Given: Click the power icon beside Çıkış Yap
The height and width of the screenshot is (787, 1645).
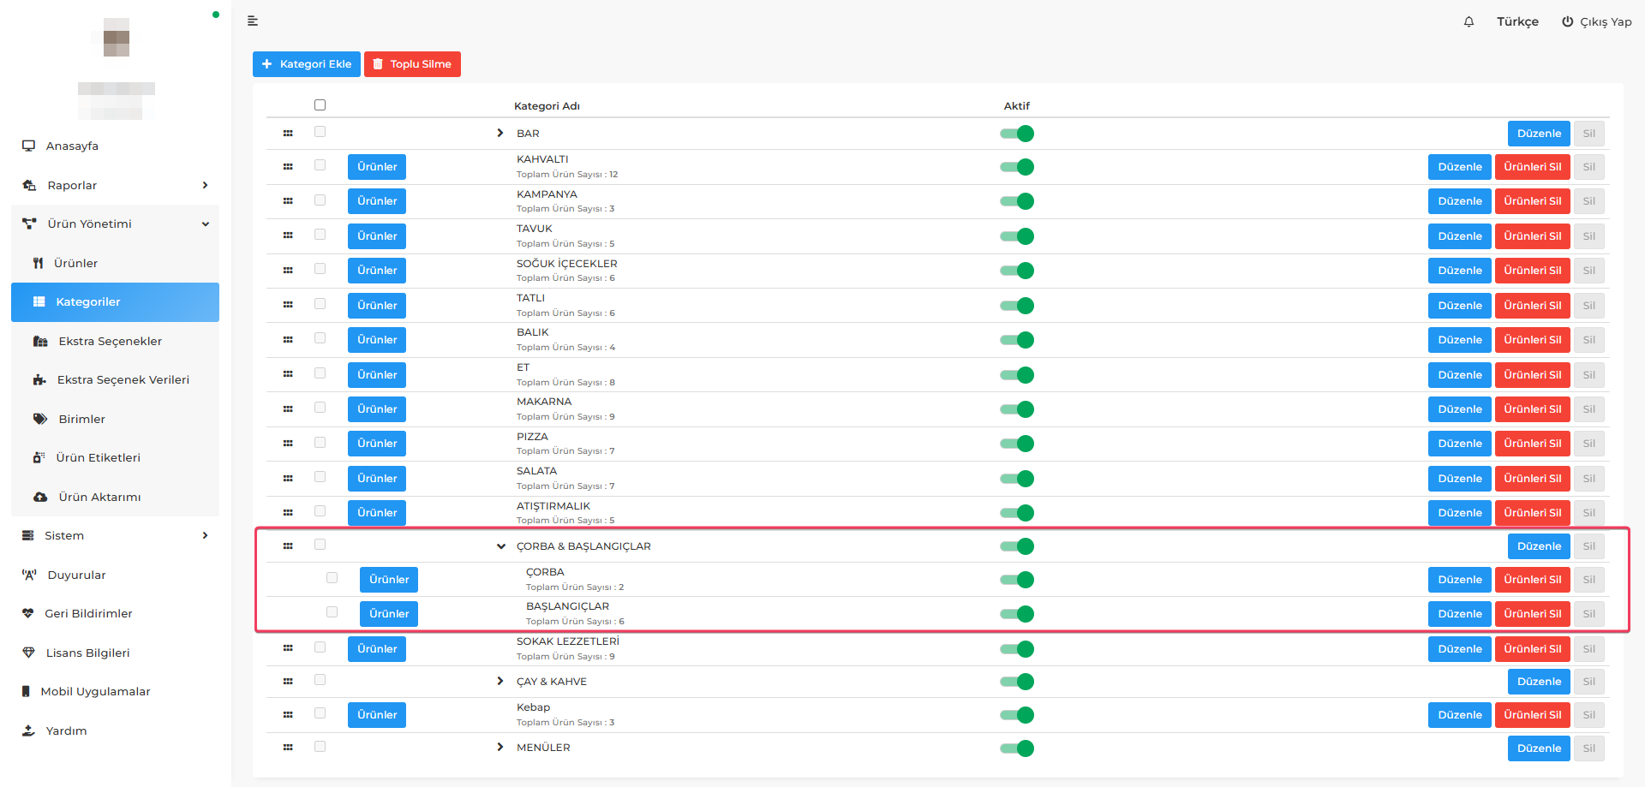Looking at the screenshot, I should 1567,21.
